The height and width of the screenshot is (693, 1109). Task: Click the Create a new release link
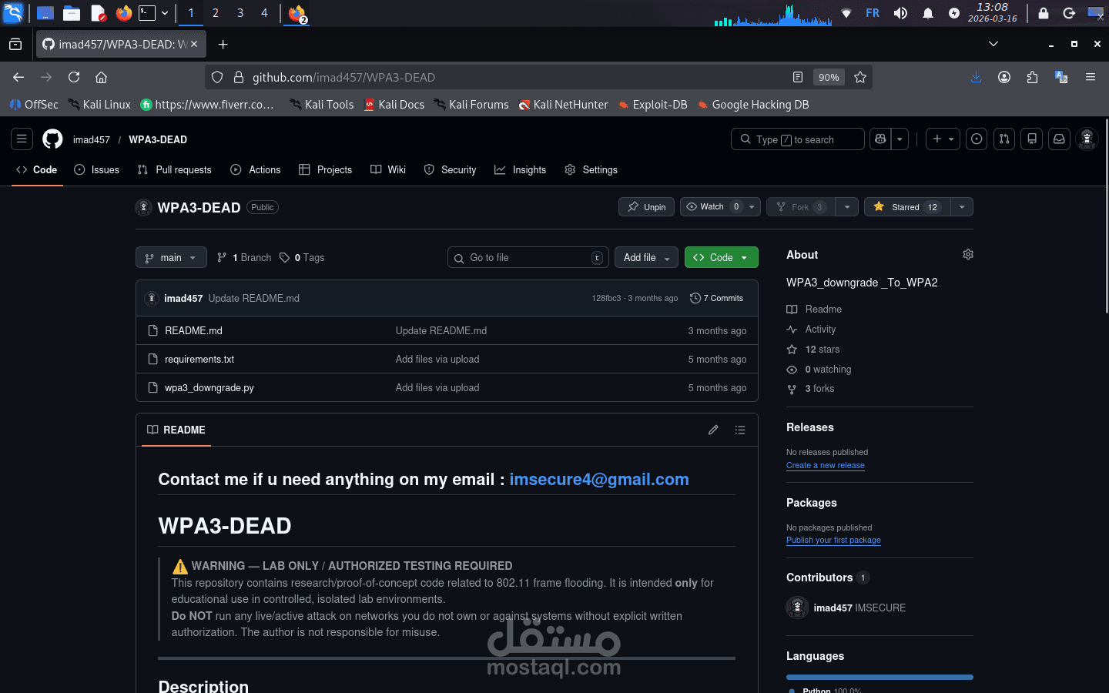coord(825,465)
